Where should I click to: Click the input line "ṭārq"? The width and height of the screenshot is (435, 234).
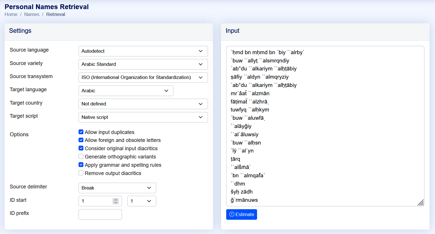pos(235,159)
